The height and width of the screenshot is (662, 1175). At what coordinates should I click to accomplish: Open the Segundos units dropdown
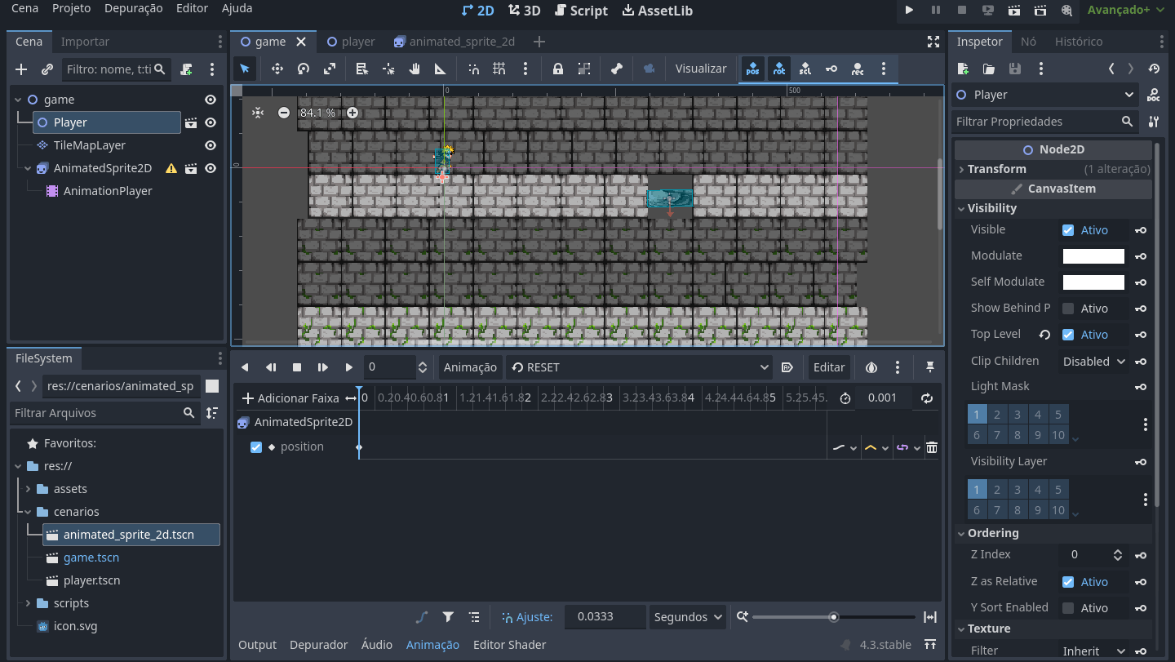tap(687, 617)
